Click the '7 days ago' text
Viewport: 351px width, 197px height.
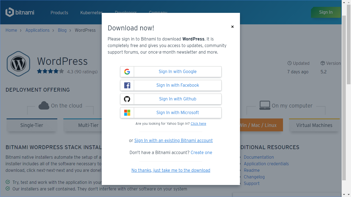(x=298, y=72)
